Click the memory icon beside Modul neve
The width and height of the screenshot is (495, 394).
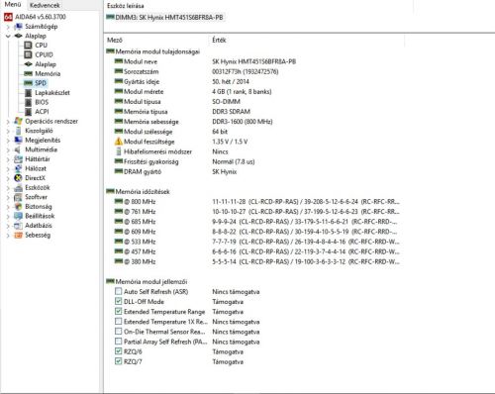119,61
